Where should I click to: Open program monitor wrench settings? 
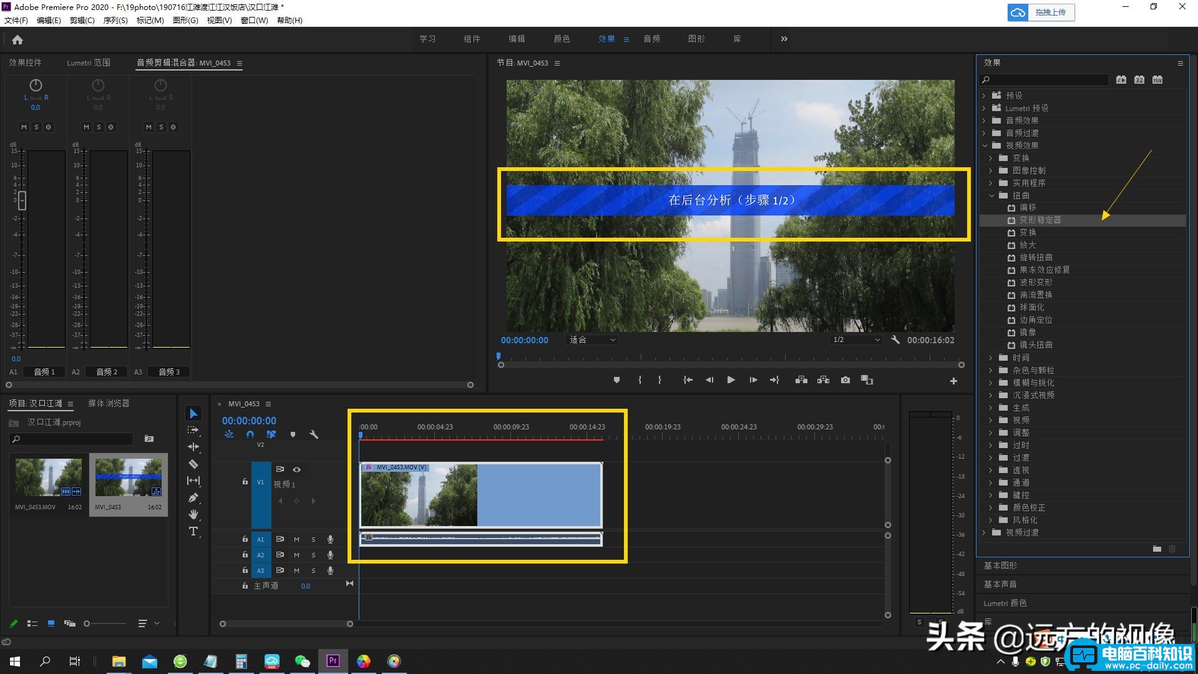pyautogui.click(x=895, y=340)
